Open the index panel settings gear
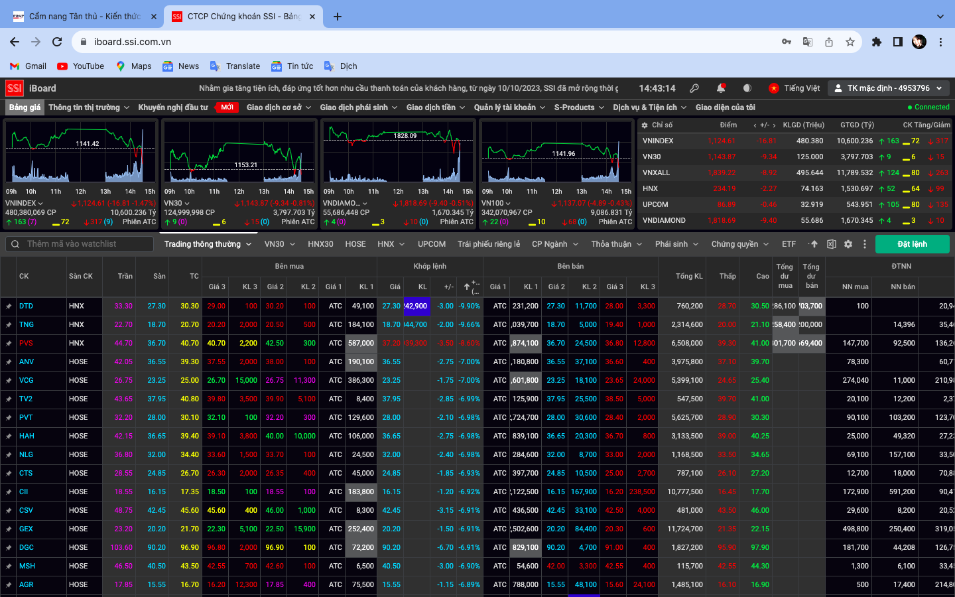 point(644,125)
